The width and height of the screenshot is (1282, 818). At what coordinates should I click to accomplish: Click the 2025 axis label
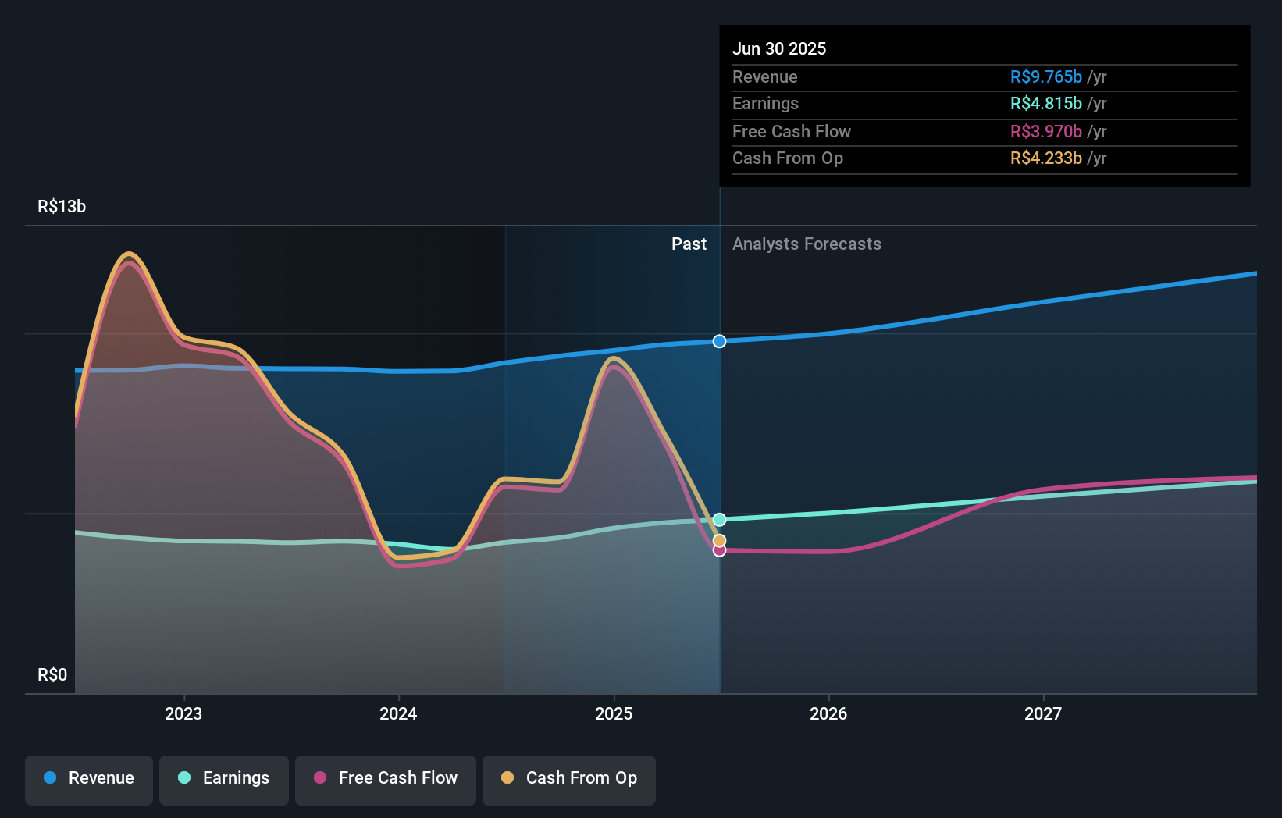coord(614,713)
